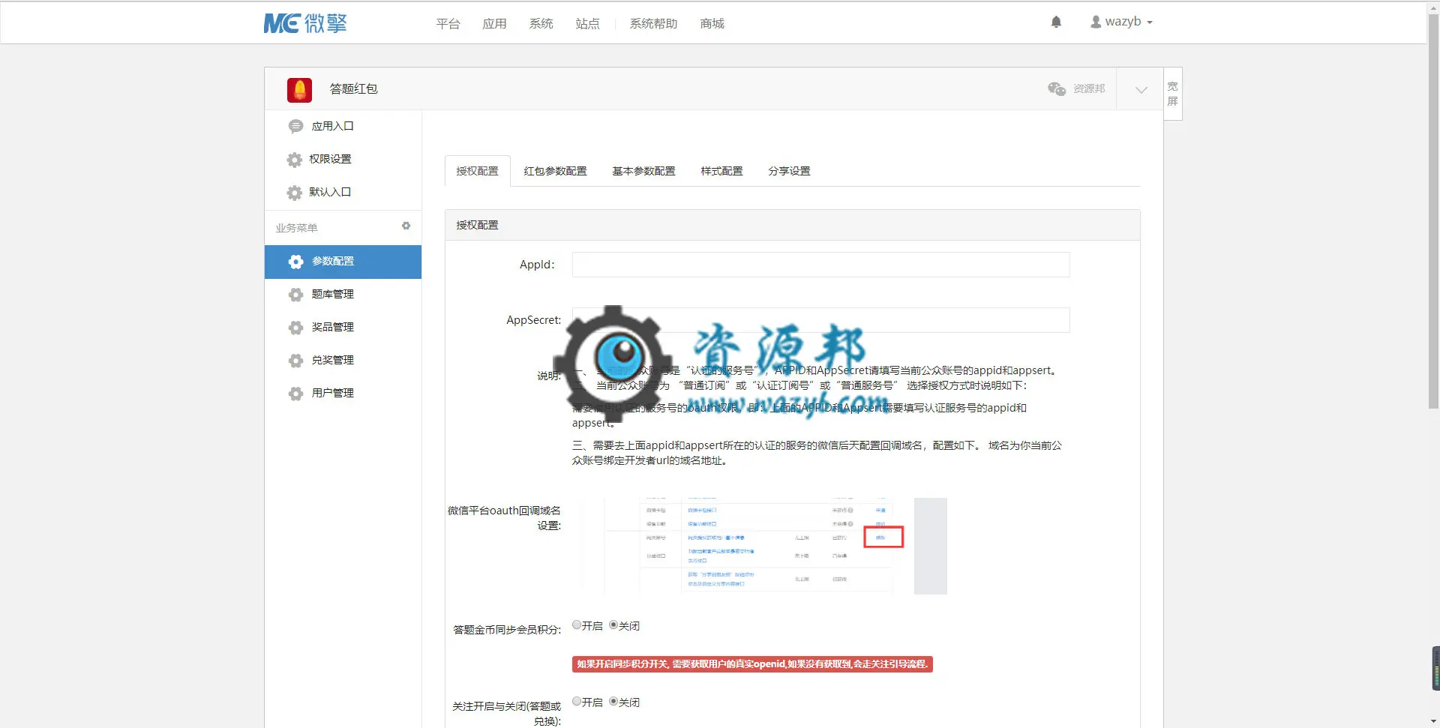
Task: Open 奖品管理 in the sidebar
Action: 332,327
